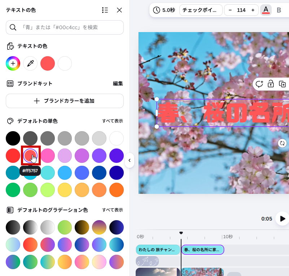Choose the lime green gradient
This screenshot has height=276, width=289.
65,227
